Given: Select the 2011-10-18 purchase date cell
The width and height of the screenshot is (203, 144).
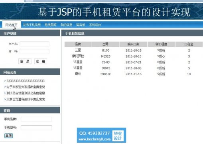Looking at the screenshot, I should pos(134,50).
